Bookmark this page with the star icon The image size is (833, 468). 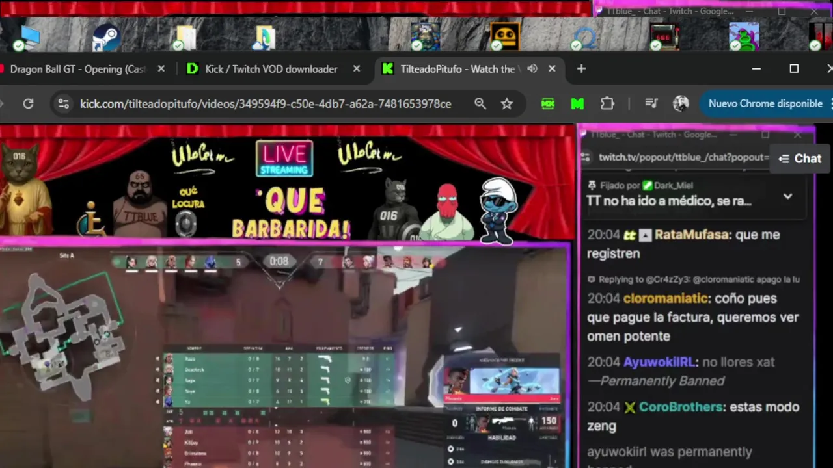coord(507,103)
